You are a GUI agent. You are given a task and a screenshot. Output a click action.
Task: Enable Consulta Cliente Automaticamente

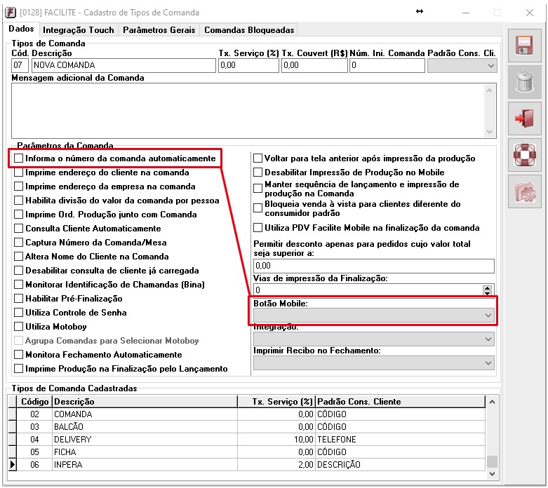[18, 228]
